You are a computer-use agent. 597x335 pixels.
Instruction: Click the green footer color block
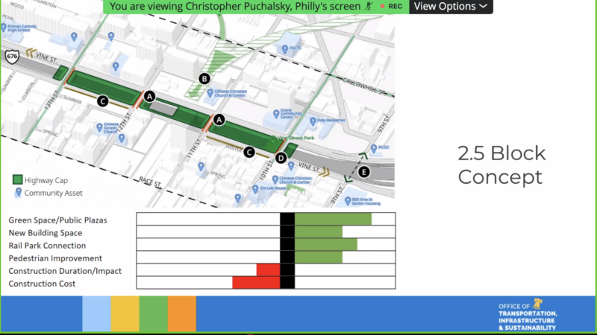click(x=154, y=313)
